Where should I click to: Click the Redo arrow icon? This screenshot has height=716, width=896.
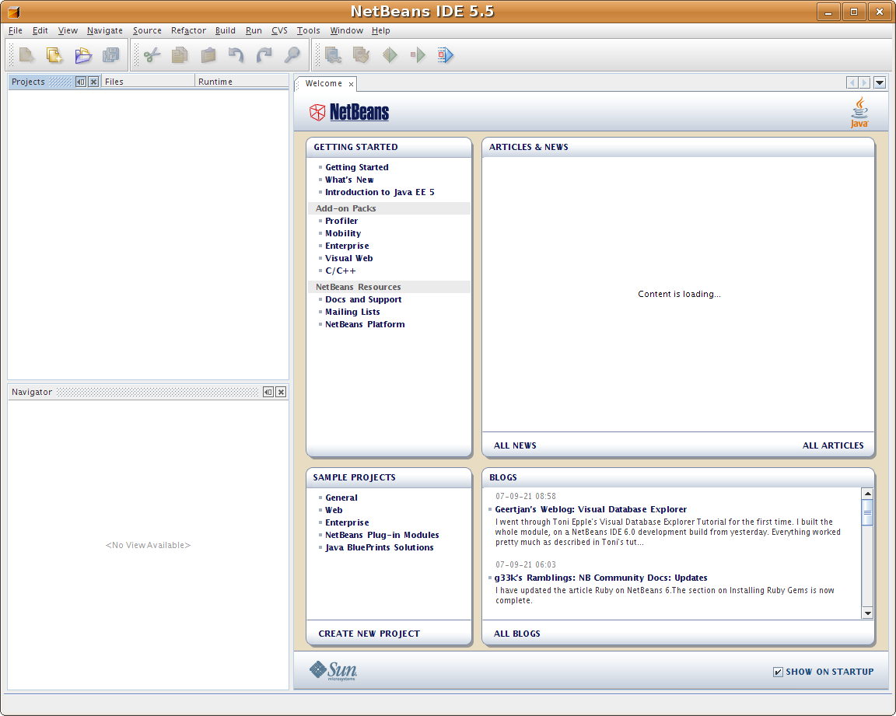click(x=264, y=55)
